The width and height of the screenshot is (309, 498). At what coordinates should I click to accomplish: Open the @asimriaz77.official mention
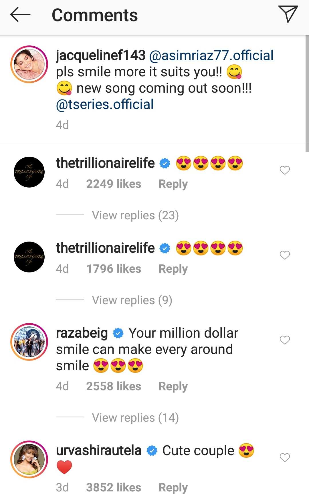(x=211, y=55)
